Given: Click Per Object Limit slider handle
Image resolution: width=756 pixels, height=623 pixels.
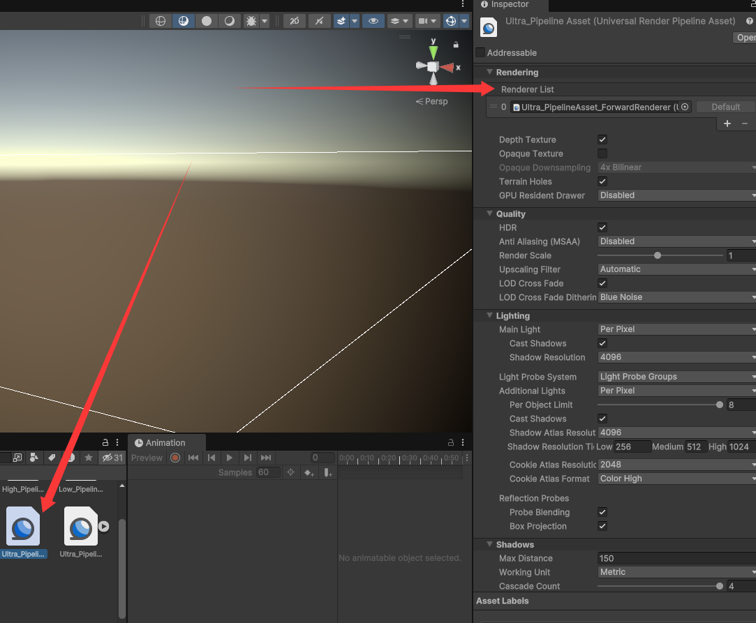Looking at the screenshot, I should point(720,405).
